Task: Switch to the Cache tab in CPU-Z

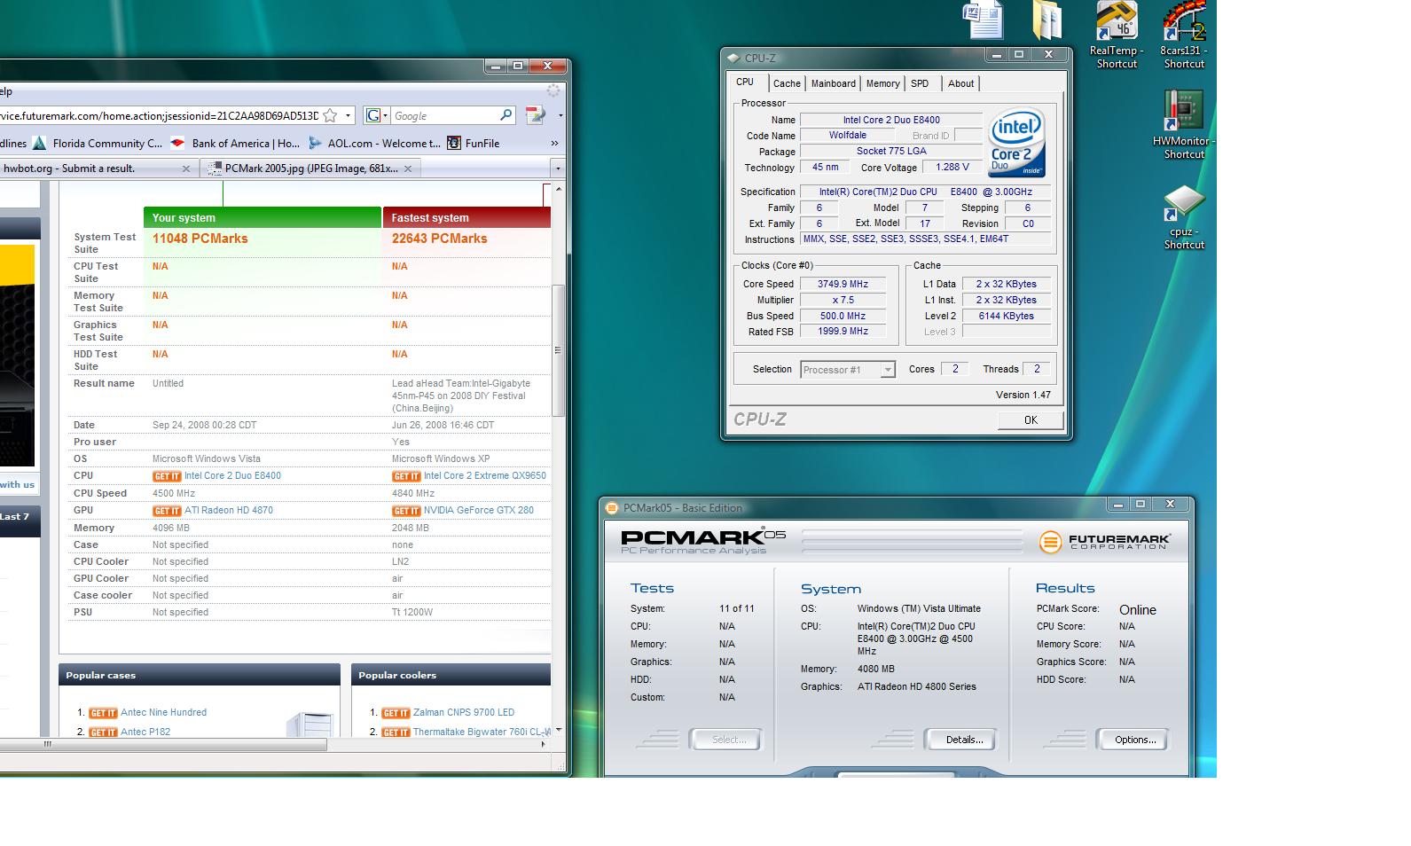Action: (x=787, y=83)
